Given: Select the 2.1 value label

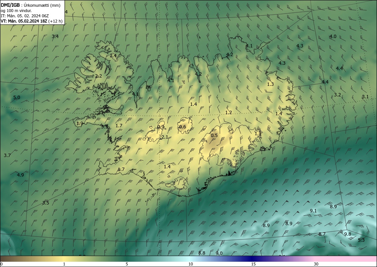Looking at the screenshot, I should coord(165,137).
